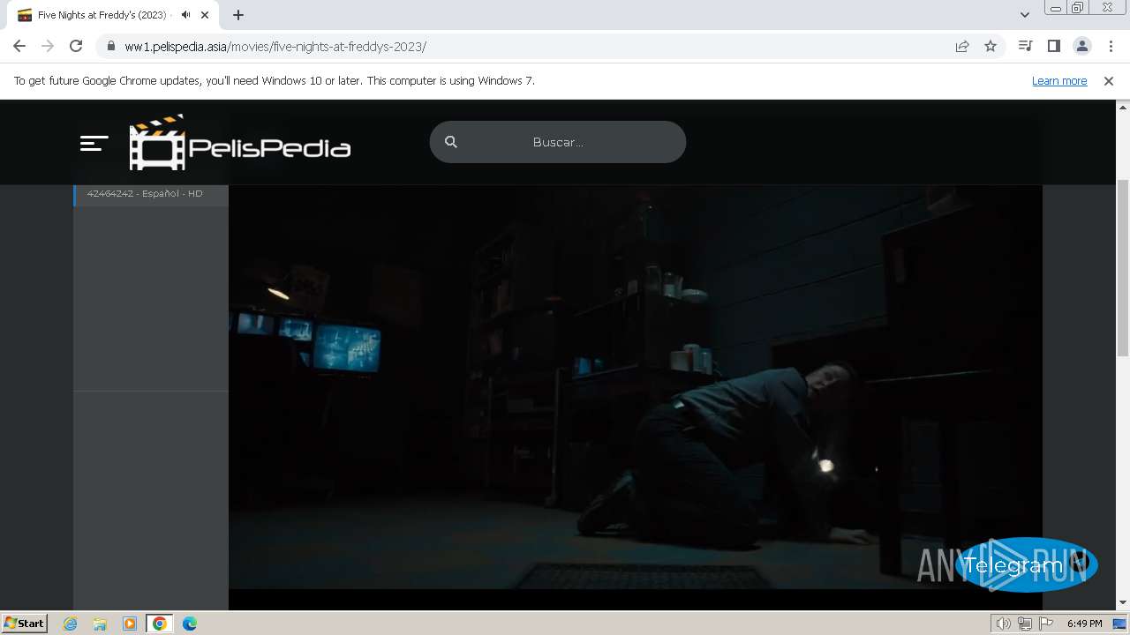Image resolution: width=1130 pixels, height=635 pixels.
Task: Show desktop via tray monitor icon
Action: pyautogui.click(x=1119, y=624)
